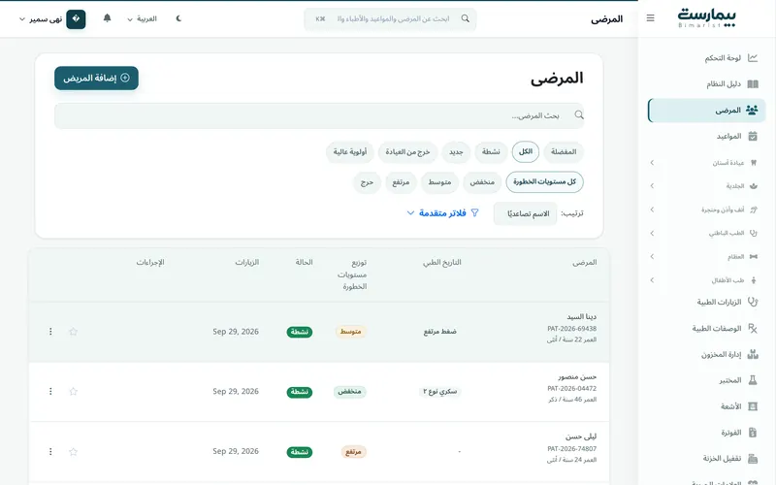Open actions menu for حسن منصور row

(x=50, y=392)
